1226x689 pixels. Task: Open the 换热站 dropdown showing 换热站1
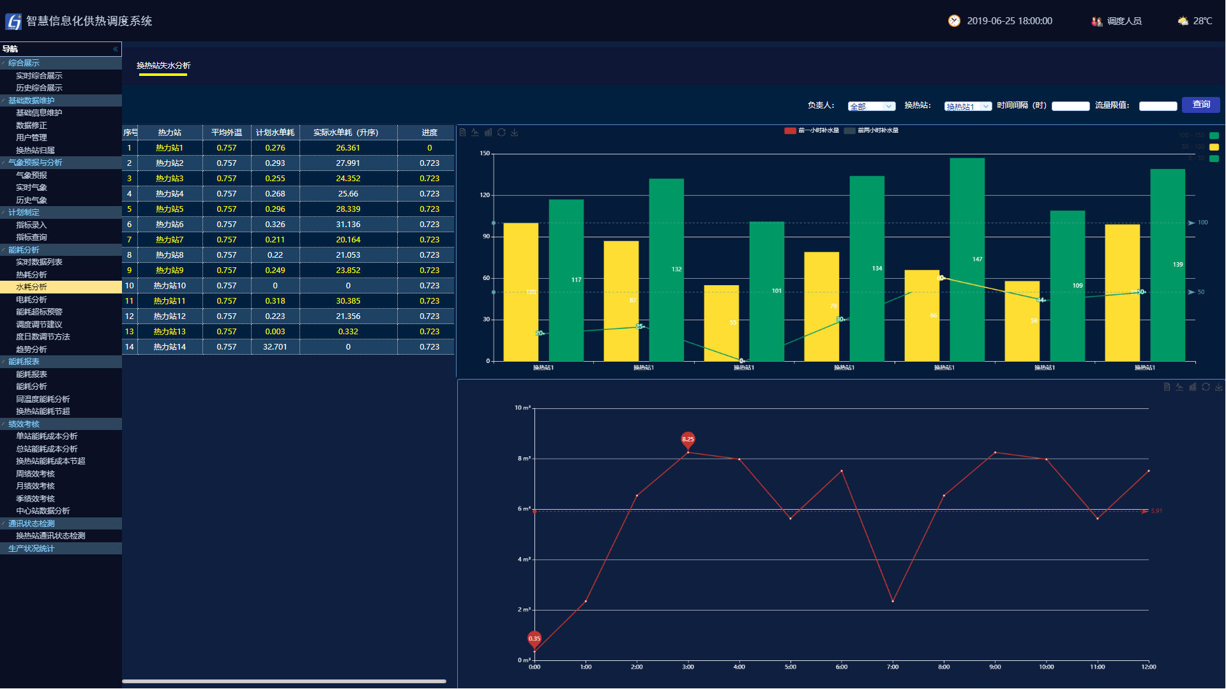pyautogui.click(x=968, y=107)
